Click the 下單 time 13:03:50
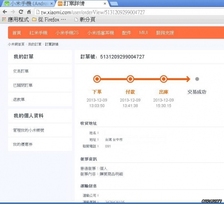This screenshot has height=204, width=224. (97, 105)
